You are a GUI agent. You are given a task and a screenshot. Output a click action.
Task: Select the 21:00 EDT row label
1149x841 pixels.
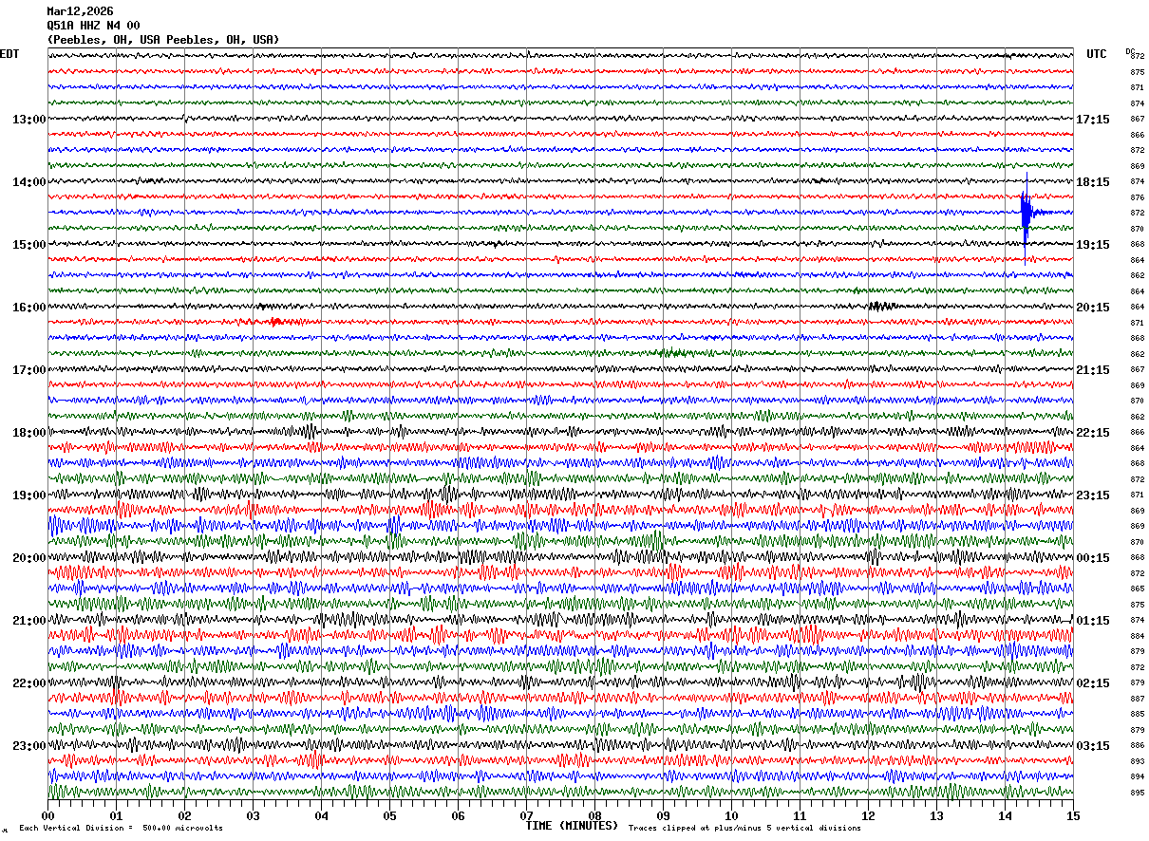(28, 621)
